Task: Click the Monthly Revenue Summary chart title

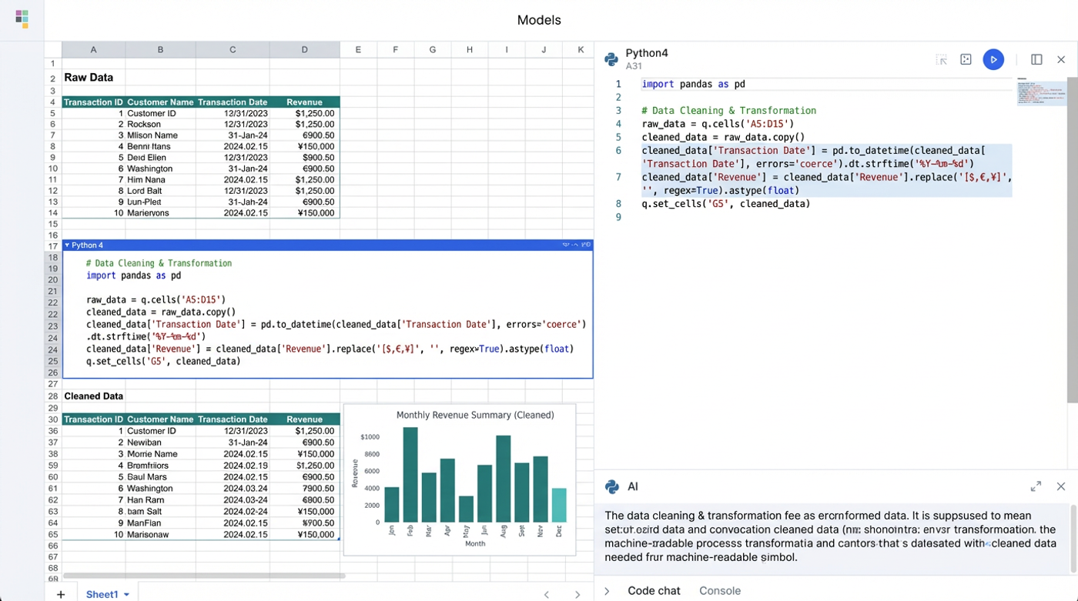Action: tap(475, 416)
